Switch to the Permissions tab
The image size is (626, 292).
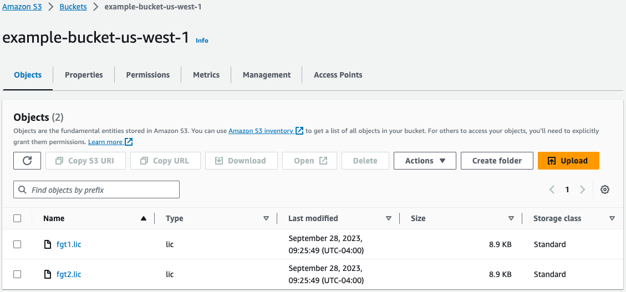tap(147, 75)
